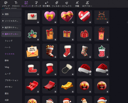Select the 遮る subcategory
This screenshot has height=103, width=128.
7,93
